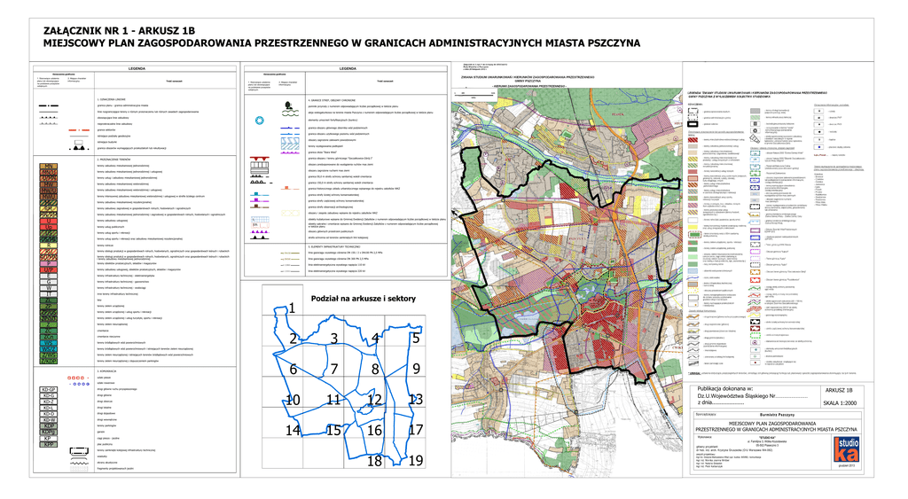The height and width of the screenshot is (499, 908).
Task: Click the studio ka logo
Action: [846, 451]
